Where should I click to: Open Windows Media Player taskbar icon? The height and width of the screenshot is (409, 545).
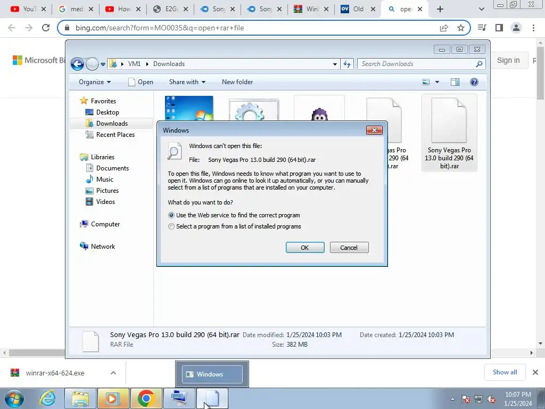click(x=113, y=398)
